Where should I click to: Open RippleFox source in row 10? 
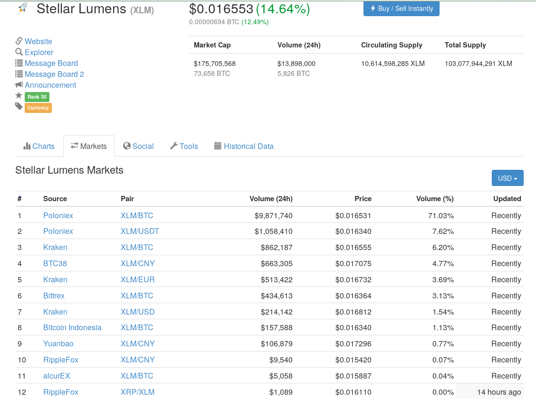click(x=61, y=360)
